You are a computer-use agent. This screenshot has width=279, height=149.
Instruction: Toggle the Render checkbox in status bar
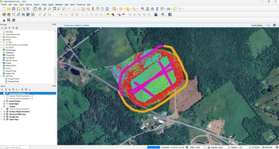[253, 147]
